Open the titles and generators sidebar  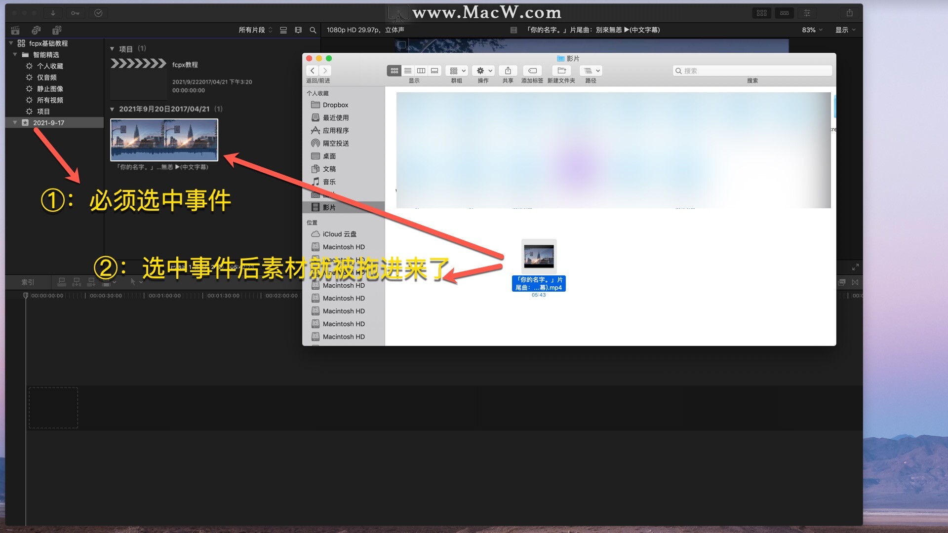tap(57, 30)
